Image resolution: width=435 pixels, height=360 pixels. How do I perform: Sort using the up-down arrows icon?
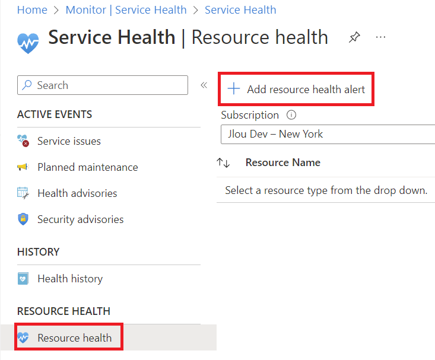[223, 163]
